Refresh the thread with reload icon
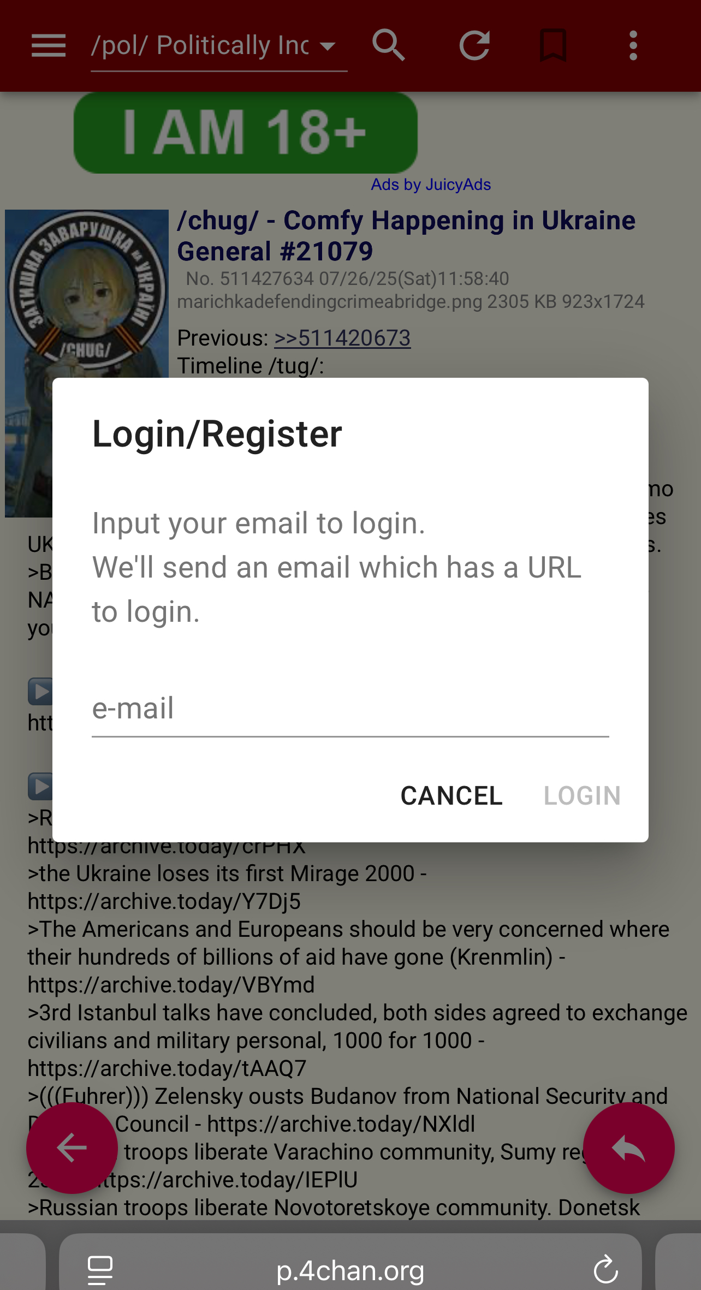Image resolution: width=701 pixels, height=1290 pixels. [x=474, y=45]
